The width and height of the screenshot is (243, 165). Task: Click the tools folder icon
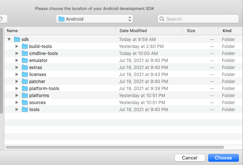pos(25,109)
